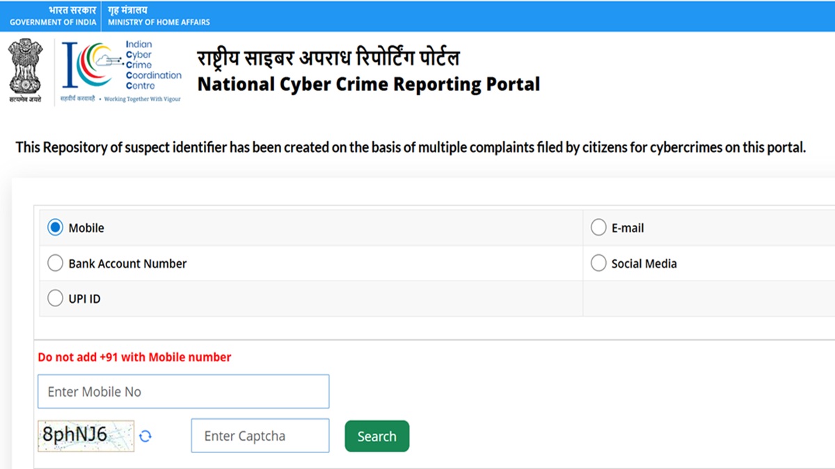Image resolution: width=835 pixels, height=469 pixels.
Task: Select the UPI ID radio button
Action: tap(55, 299)
